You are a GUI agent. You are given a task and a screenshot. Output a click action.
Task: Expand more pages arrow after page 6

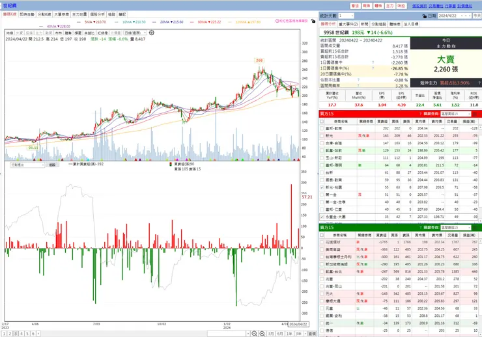pyautogui.click(x=38, y=334)
